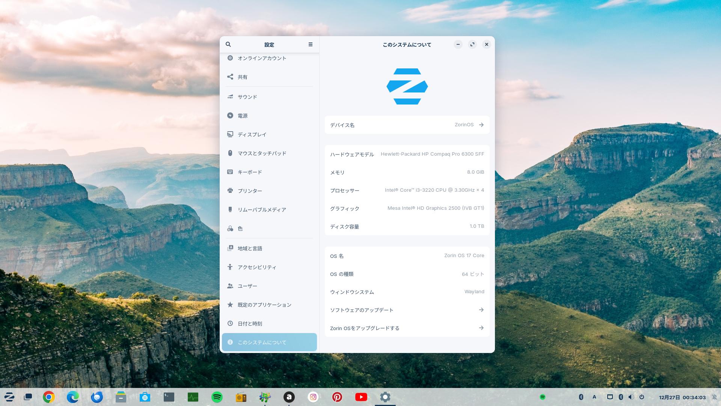Viewport: 721px width, 406px height.
Task: Click the Zorin OS logo
Action: tap(407, 86)
